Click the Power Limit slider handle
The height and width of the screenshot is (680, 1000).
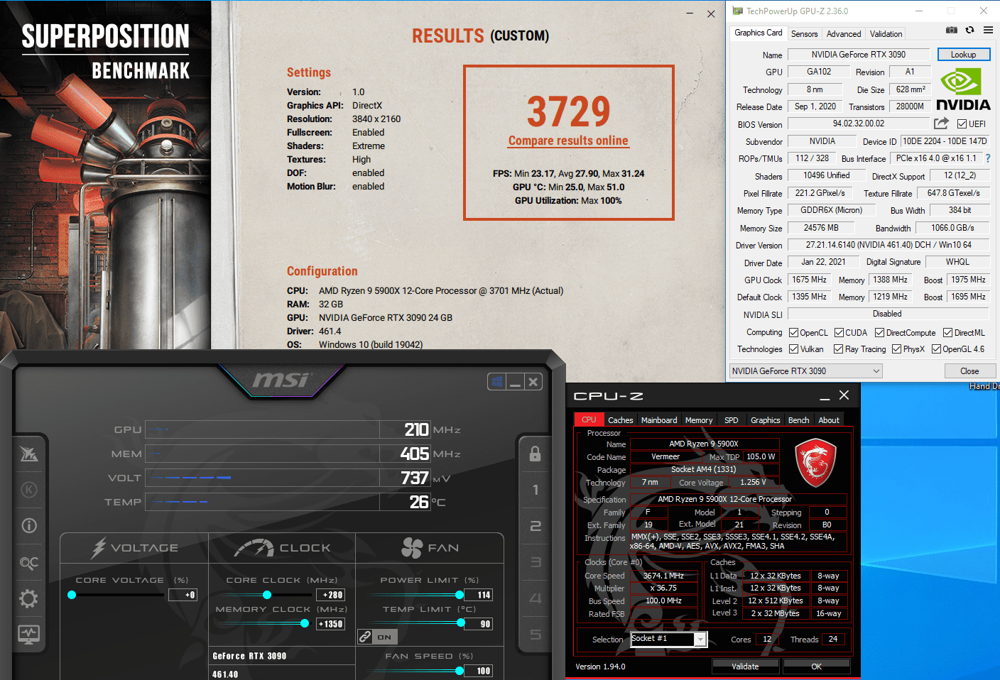(x=460, y=595)
